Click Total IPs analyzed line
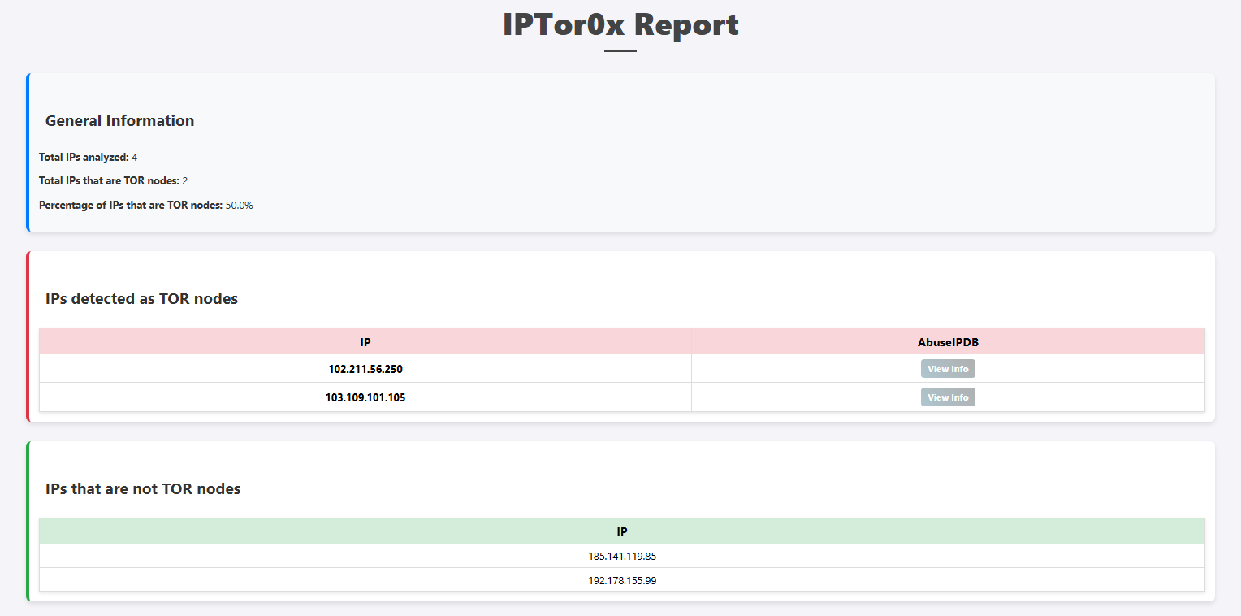Image resolution: width=1241 pixels, height=616 pixels. coord(88,157)
